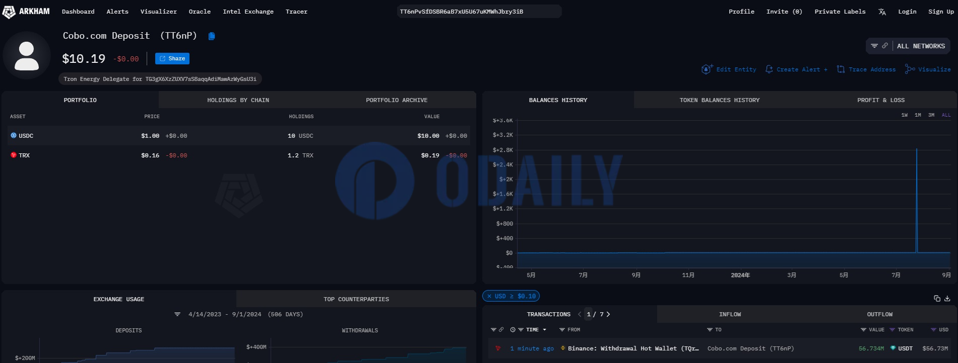This screenshot has height=363, width=958.
Task: Click the network filter icon beside All Networks
Action: (874, 46)
